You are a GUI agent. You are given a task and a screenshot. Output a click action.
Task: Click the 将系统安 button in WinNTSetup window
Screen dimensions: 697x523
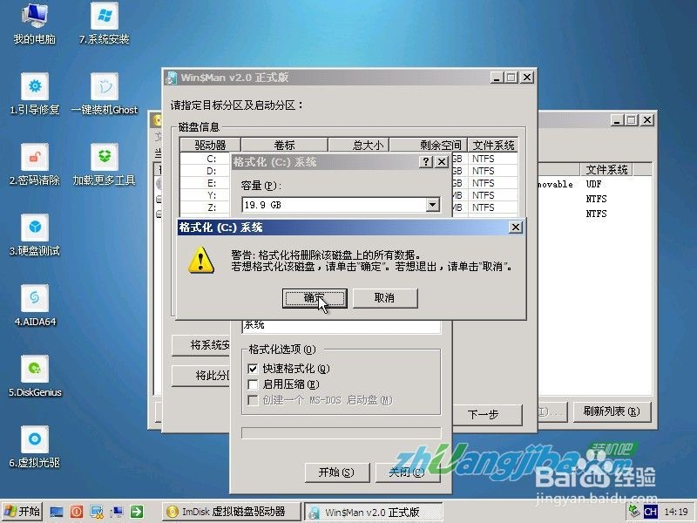tap(201, 345)
